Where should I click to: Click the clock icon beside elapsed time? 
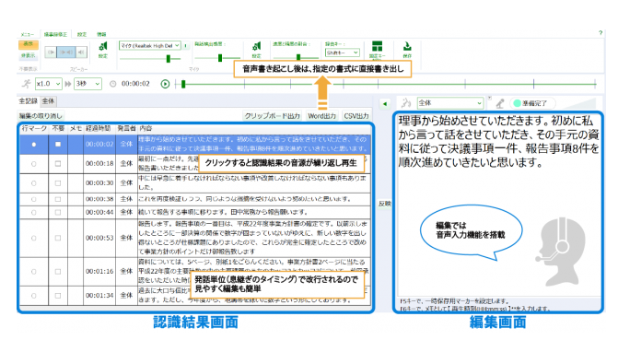click(112, 84)
